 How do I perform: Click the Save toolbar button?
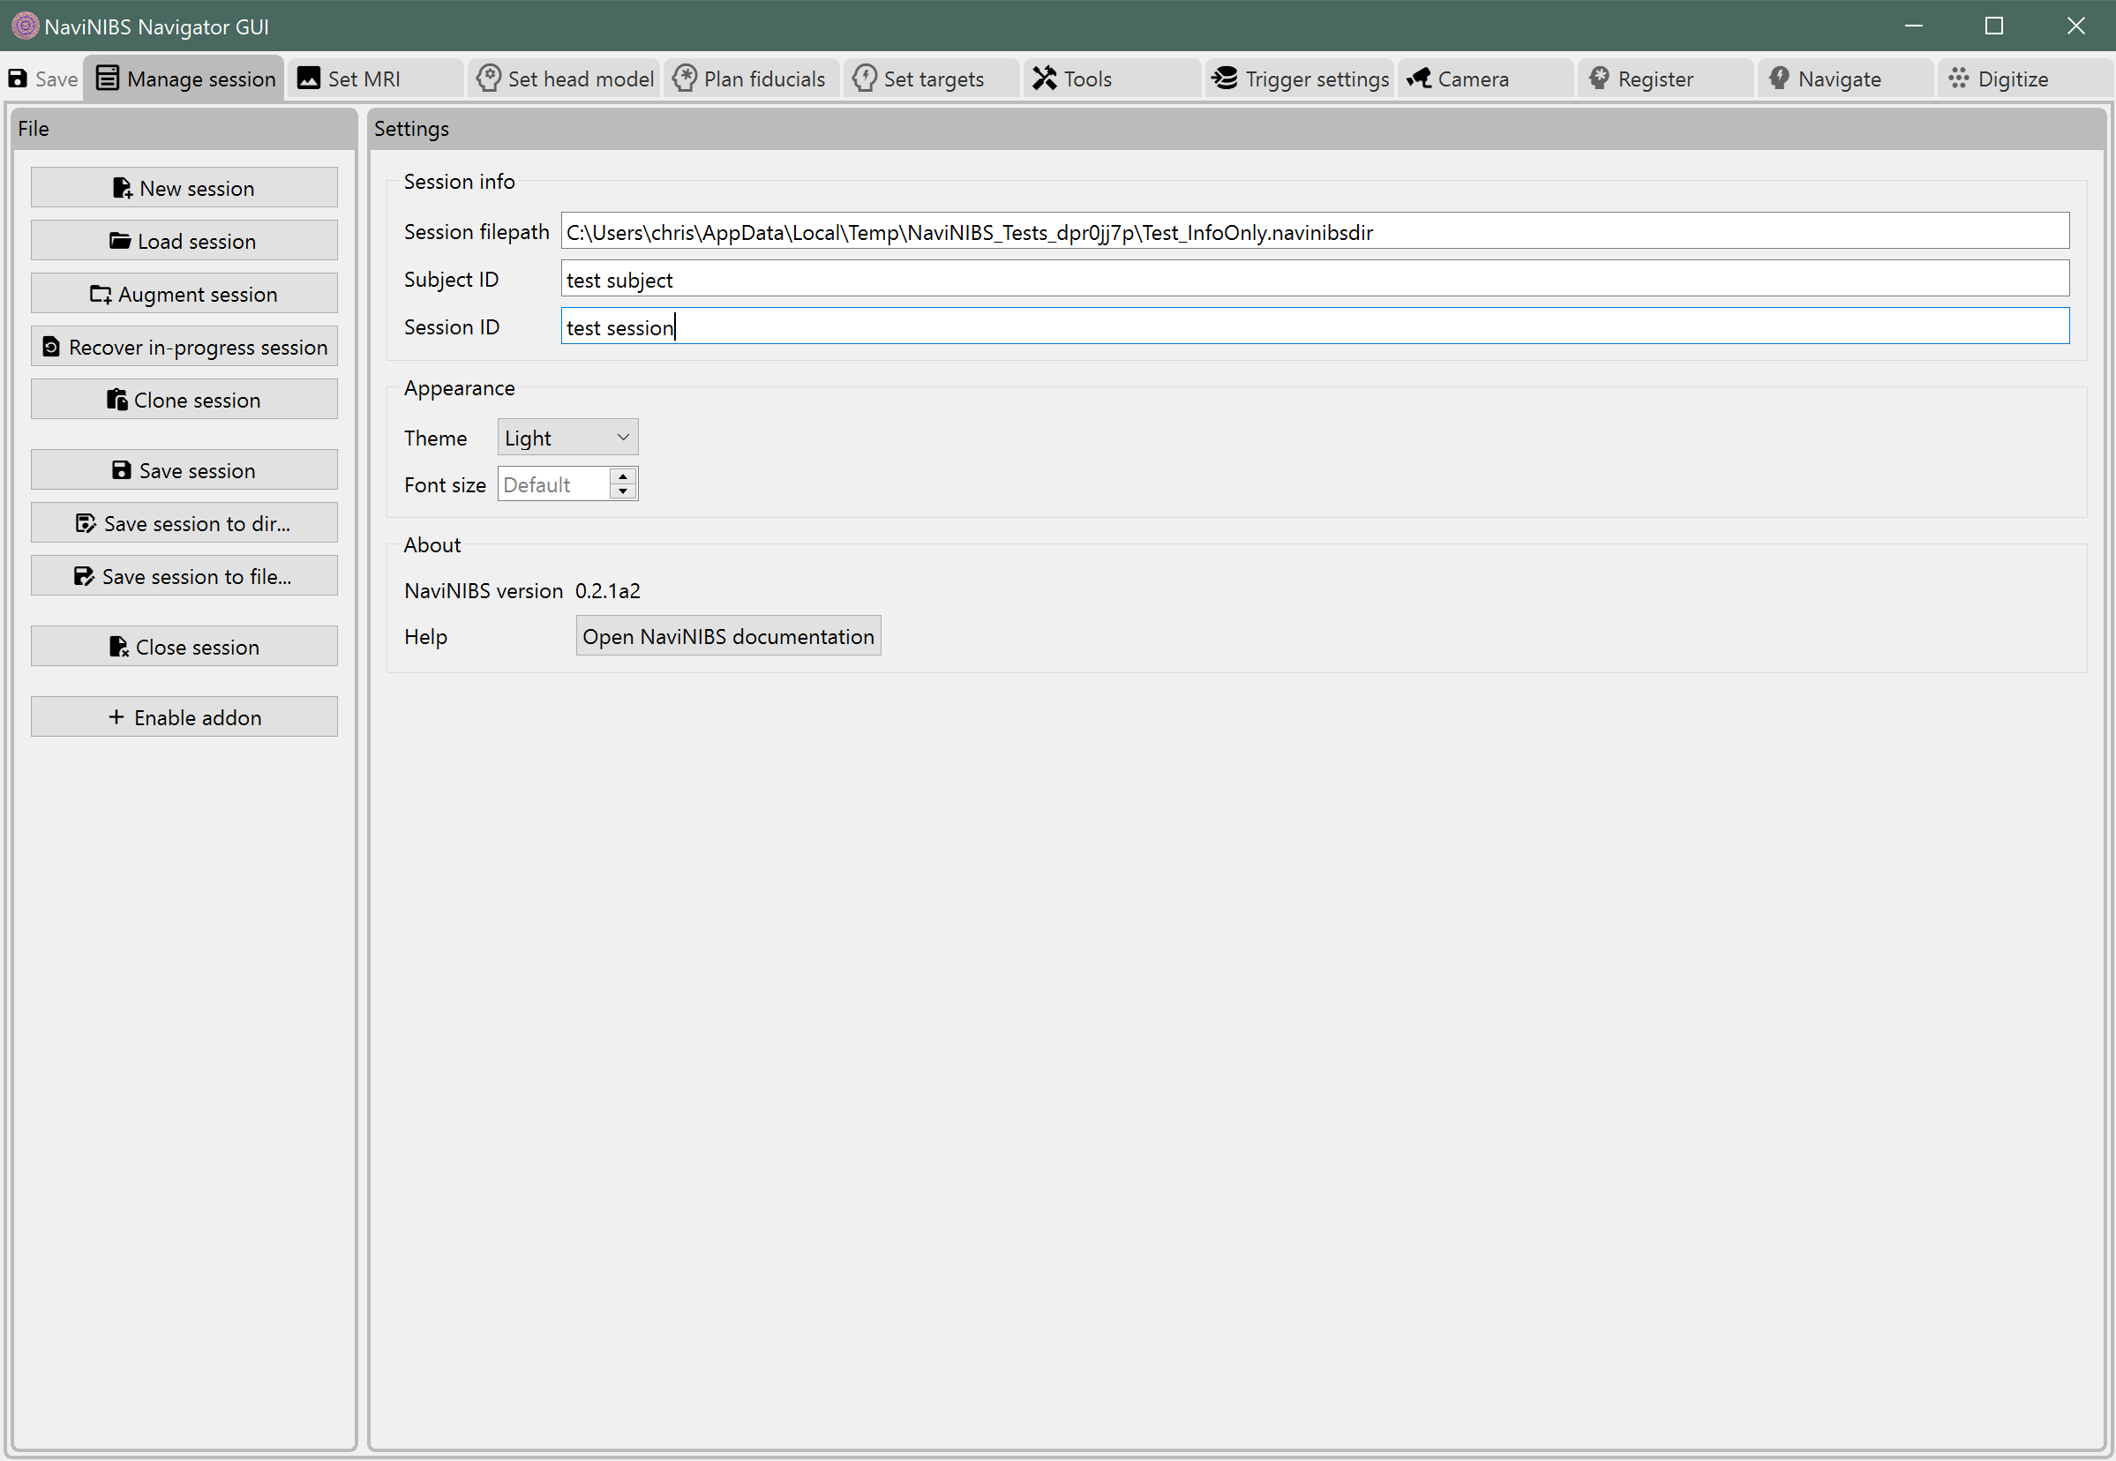point(43,79)
